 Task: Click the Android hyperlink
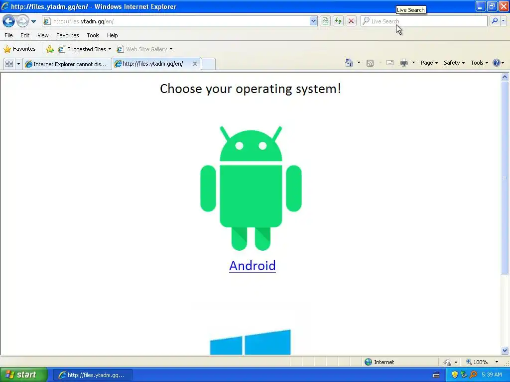tap(253, 266)
